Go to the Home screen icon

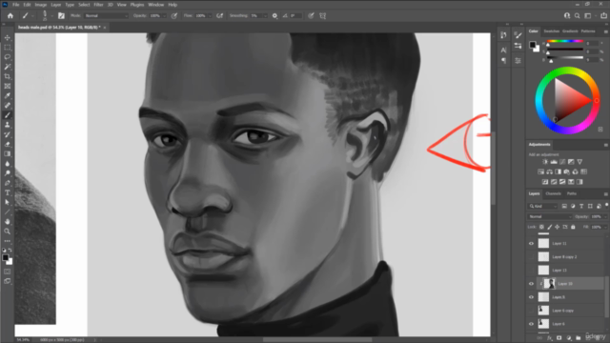click(10, 16)
